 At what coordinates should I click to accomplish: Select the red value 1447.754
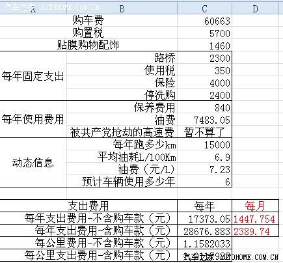tap(255, 219)
